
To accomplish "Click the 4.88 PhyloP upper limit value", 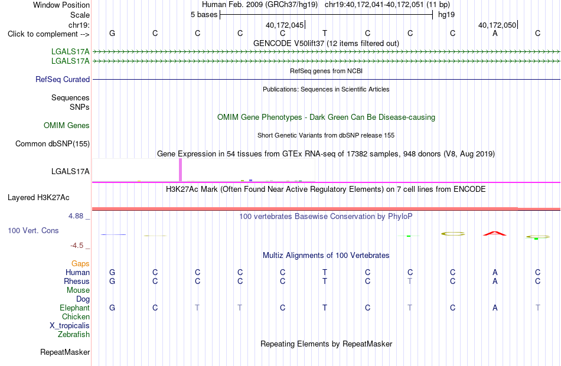I will coord(76,216).
